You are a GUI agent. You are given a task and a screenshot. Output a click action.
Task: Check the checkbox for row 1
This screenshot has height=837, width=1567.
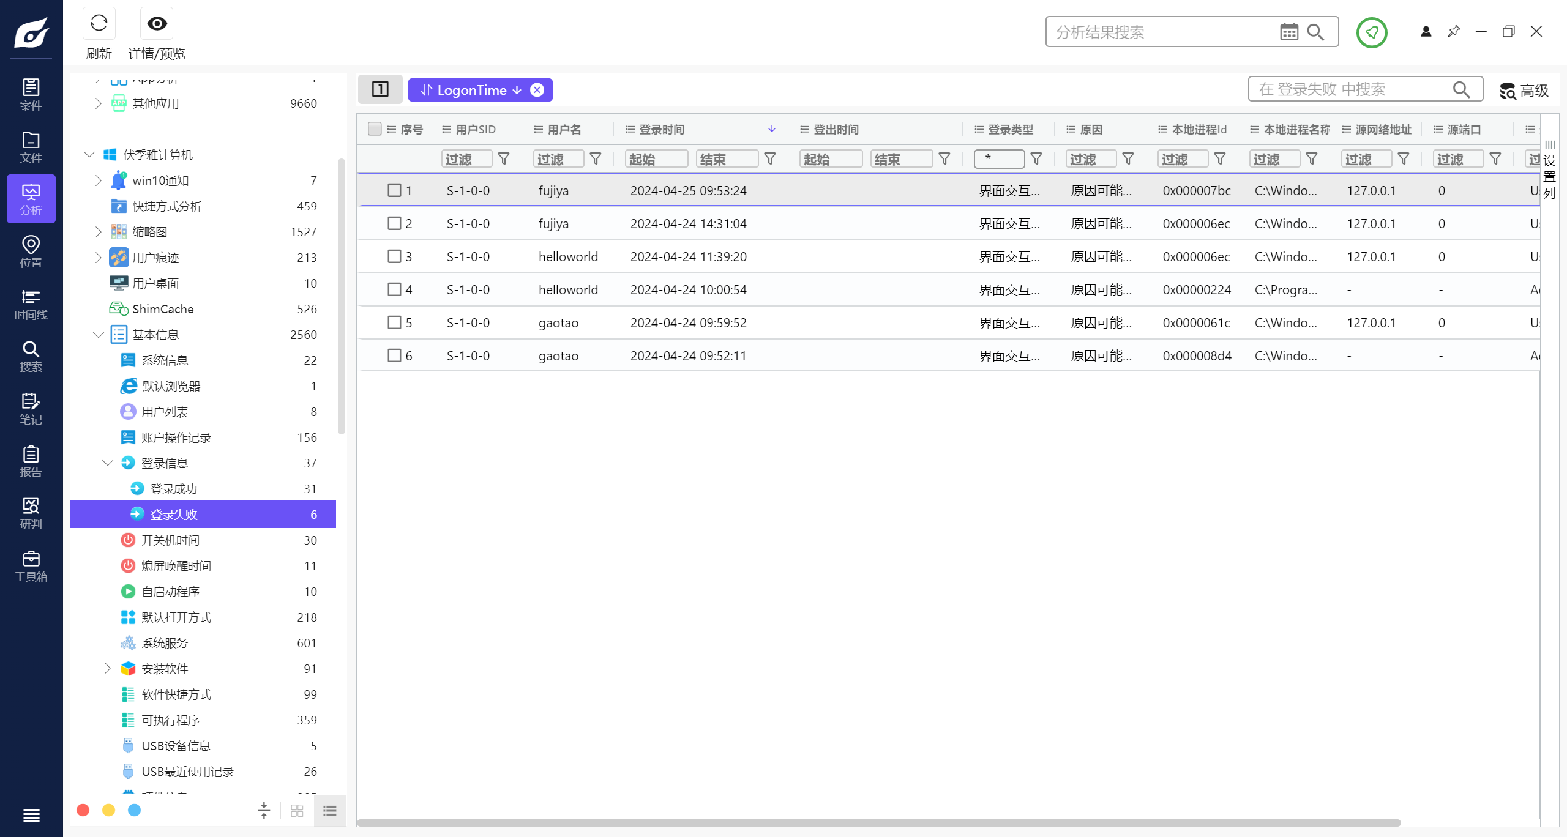point(394,190)
